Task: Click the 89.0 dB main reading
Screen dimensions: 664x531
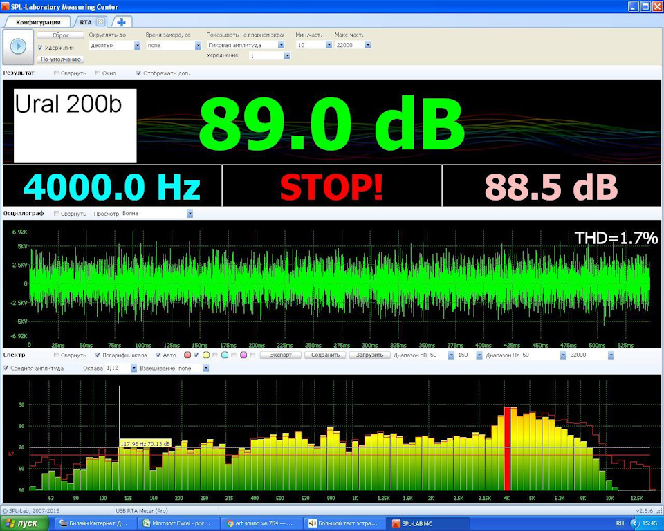Action: [331, 123]
